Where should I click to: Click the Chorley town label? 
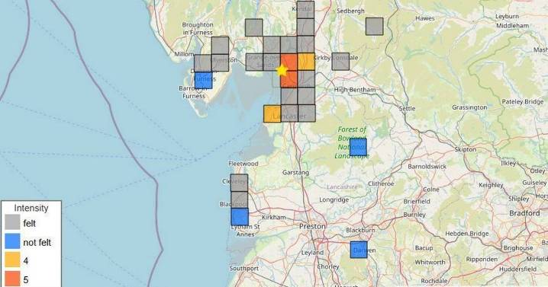[x=328, y=266]
